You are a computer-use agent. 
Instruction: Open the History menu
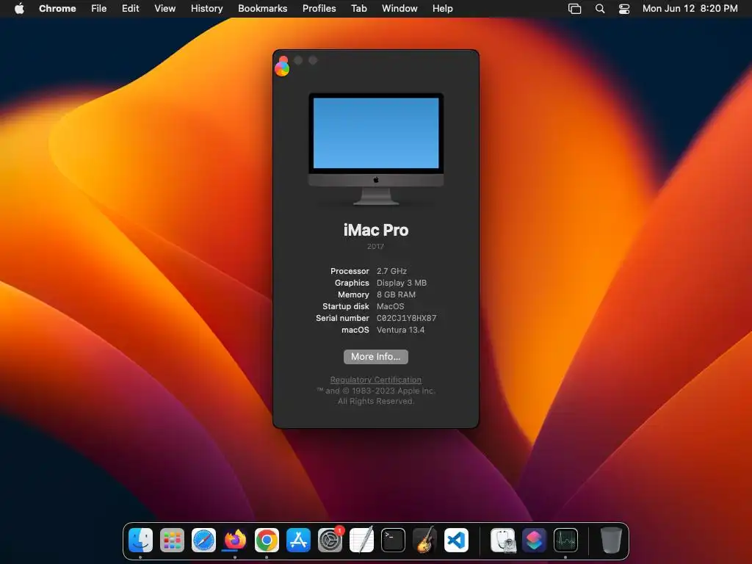206,8
